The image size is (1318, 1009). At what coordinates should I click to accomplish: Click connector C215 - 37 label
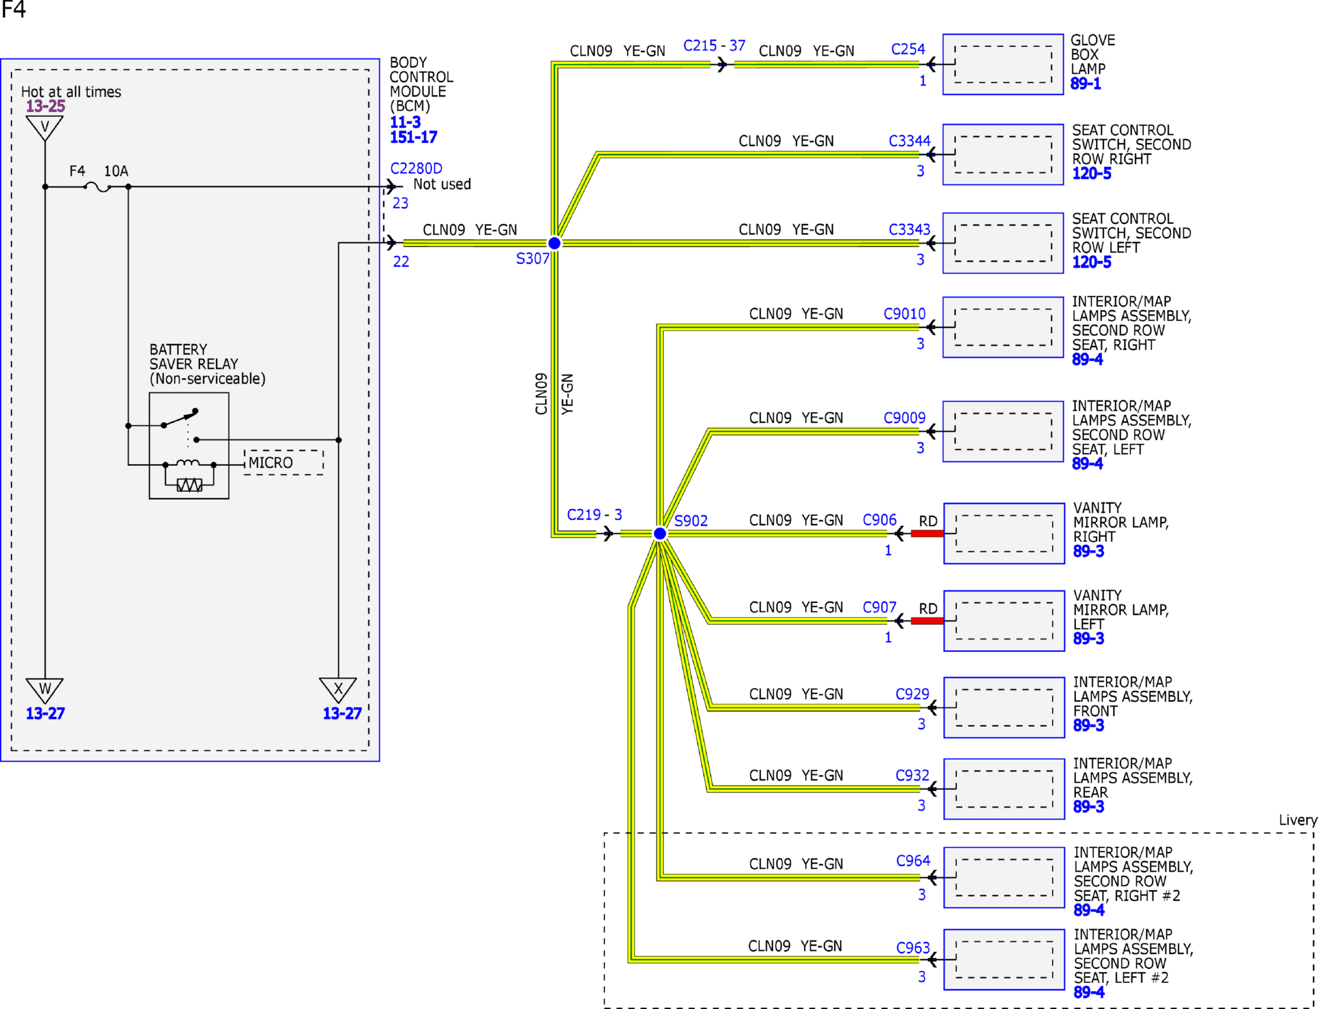[x=714, y=46]
